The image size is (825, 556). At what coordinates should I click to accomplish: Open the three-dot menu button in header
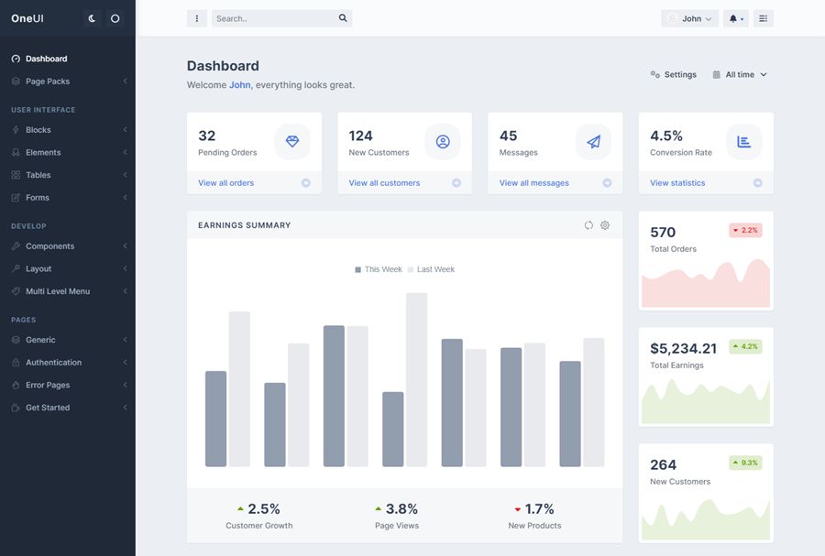coord(196,18)
